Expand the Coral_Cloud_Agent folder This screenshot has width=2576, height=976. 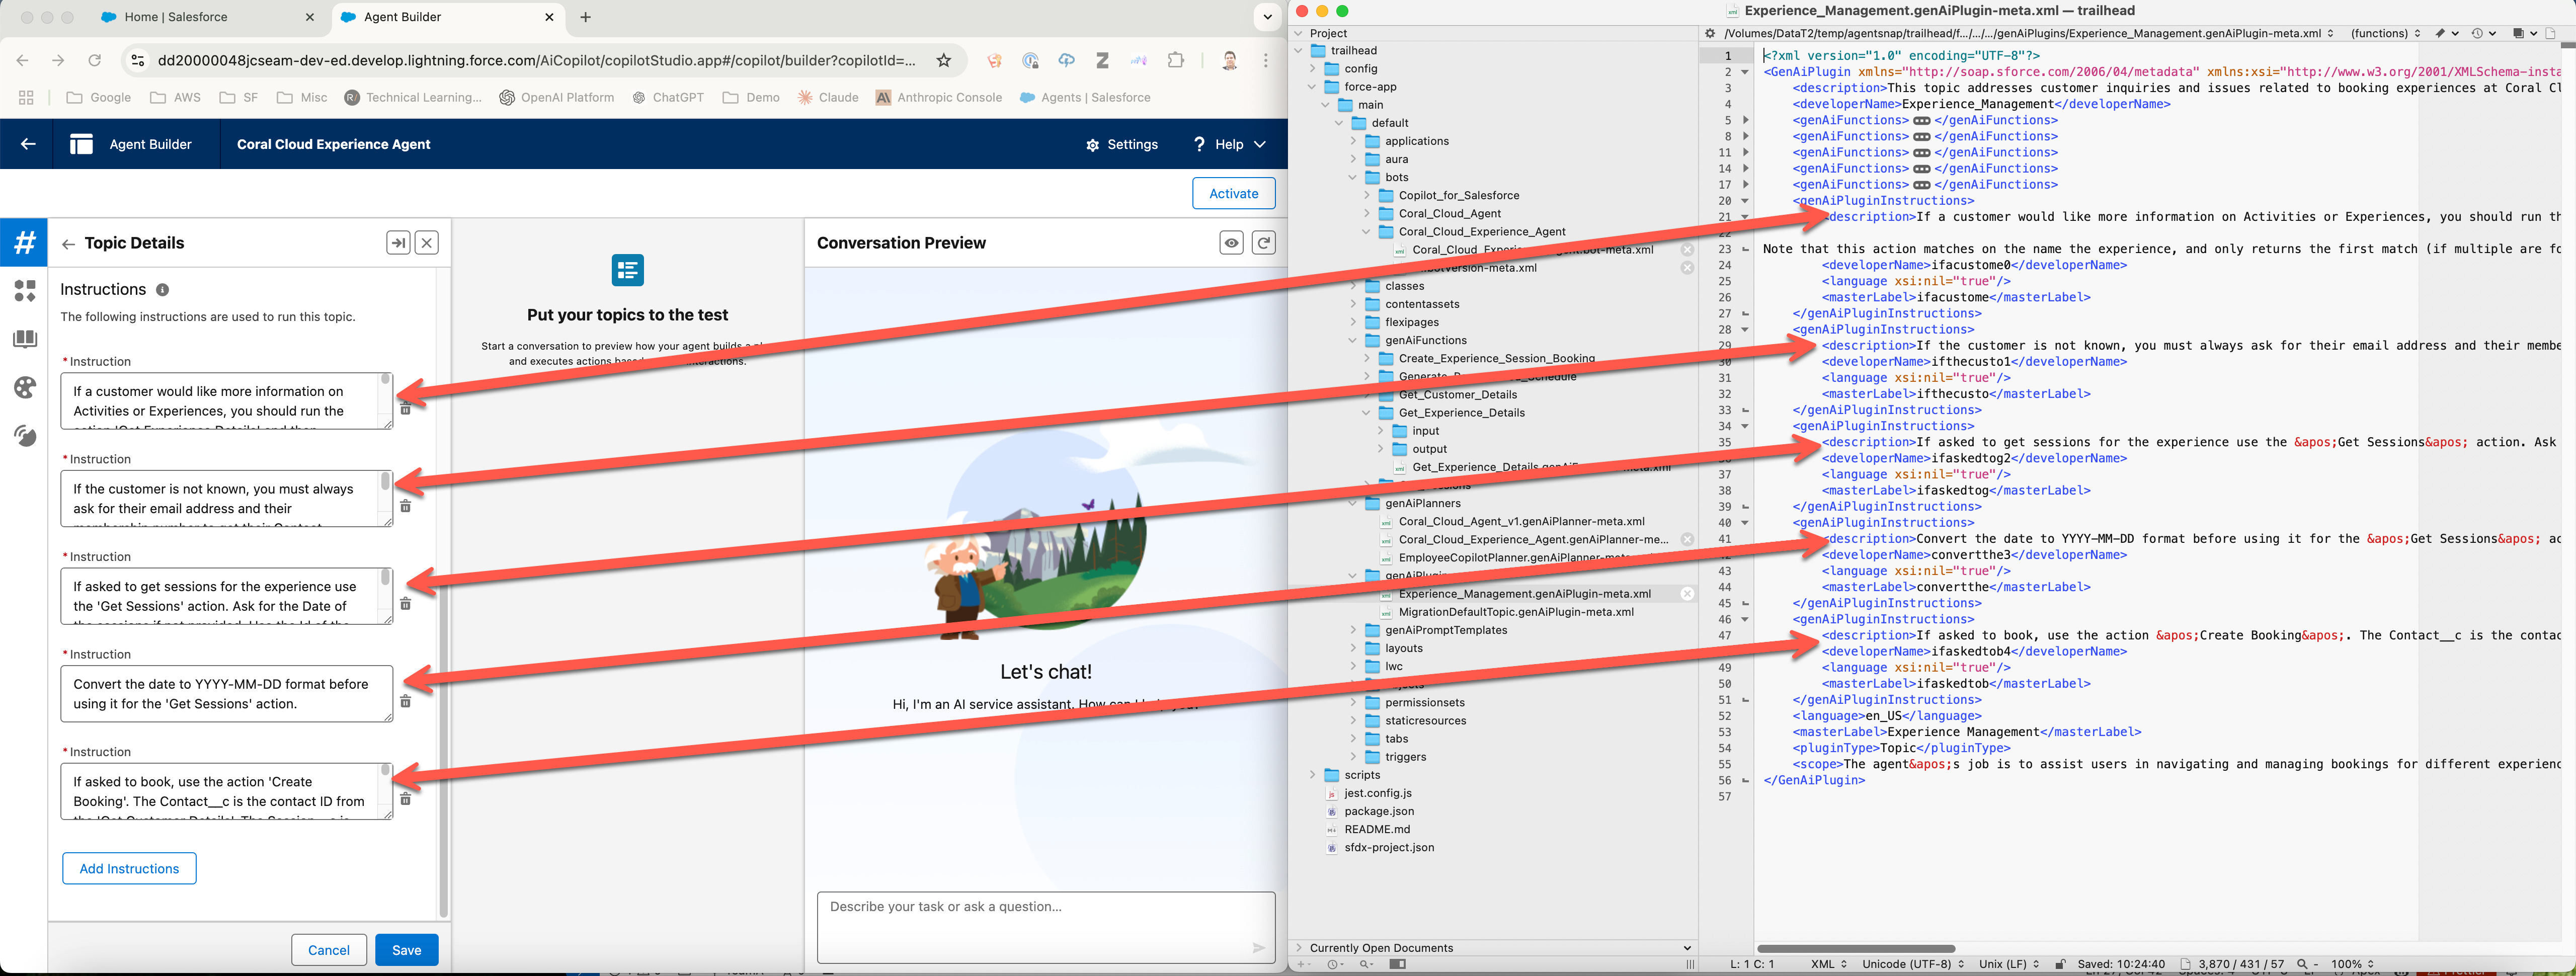(x=1367, y=213)
